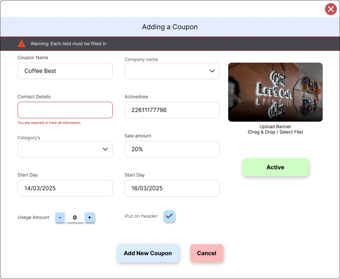This screenshot has width=340, height=279.
Task: Expand the Category's dropdown
Action: pos(65,149)
